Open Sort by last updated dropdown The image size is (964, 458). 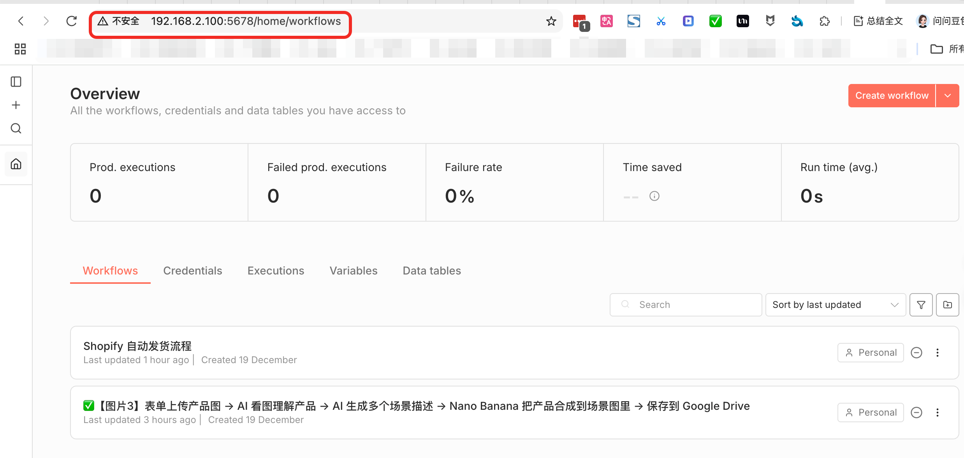835,305
